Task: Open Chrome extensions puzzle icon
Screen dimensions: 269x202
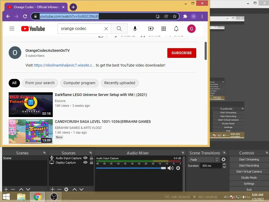Action: (x=185, y=16)
